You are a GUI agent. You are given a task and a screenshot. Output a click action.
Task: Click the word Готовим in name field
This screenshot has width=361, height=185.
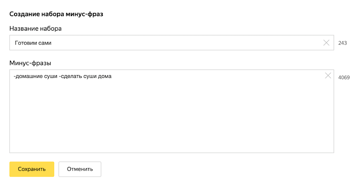click(25, 43)
